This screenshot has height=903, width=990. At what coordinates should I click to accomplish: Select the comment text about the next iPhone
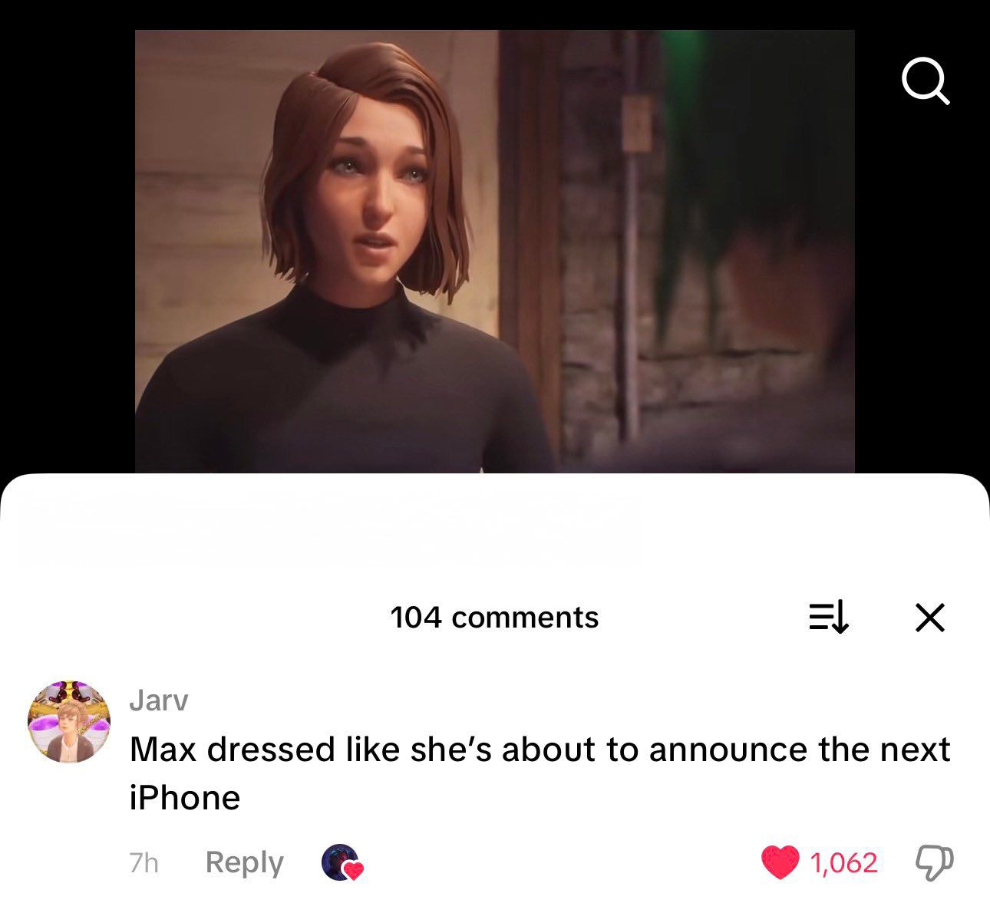[x=540, y=773]
